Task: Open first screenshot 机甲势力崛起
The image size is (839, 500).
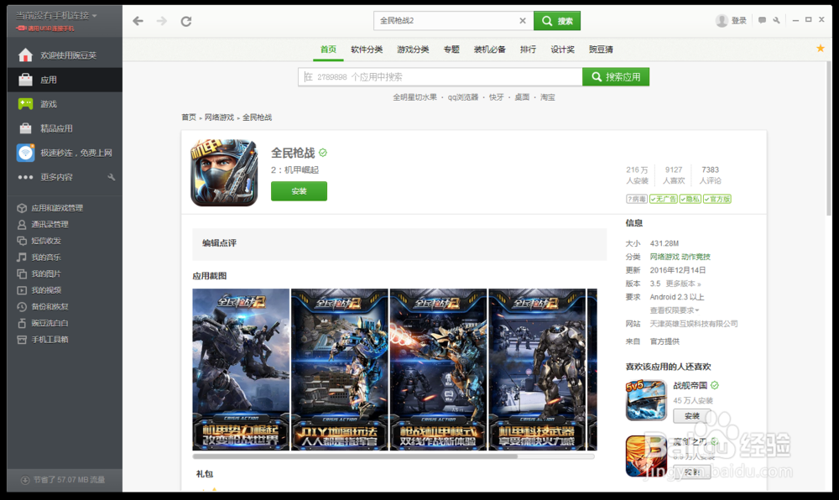Action: (x=241, y=369)
